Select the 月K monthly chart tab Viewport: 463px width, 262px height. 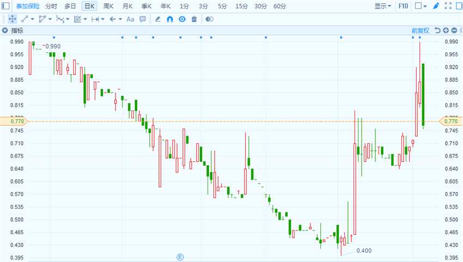pyautogui.click(x=127, y=6)
